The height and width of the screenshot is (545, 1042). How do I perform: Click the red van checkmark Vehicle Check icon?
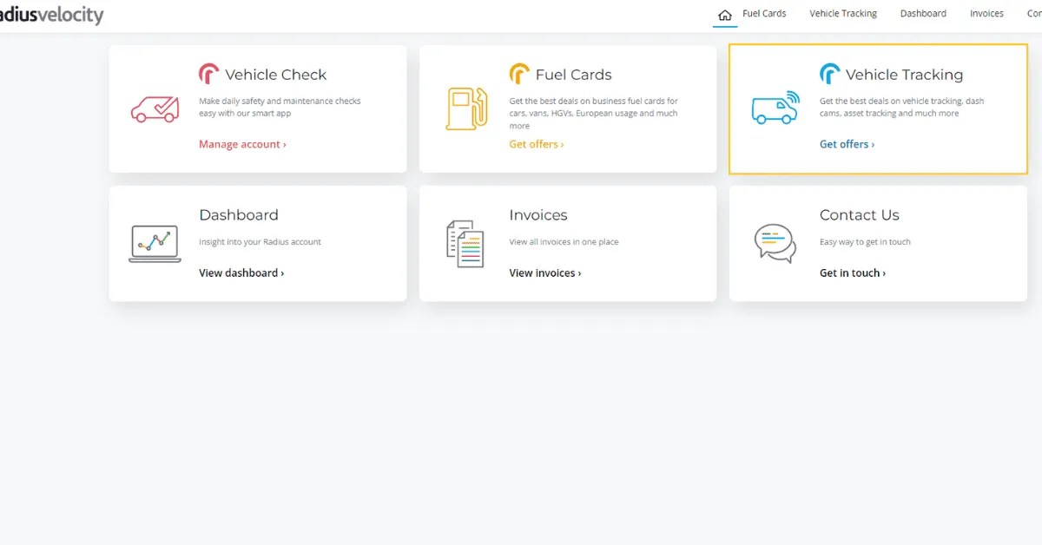point(155,108)
